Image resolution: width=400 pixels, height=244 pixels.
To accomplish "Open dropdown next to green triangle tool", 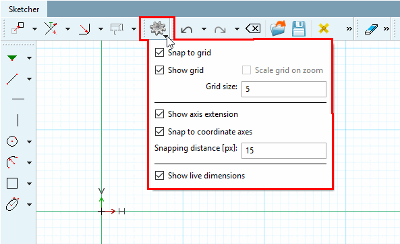I will point(29,58).
